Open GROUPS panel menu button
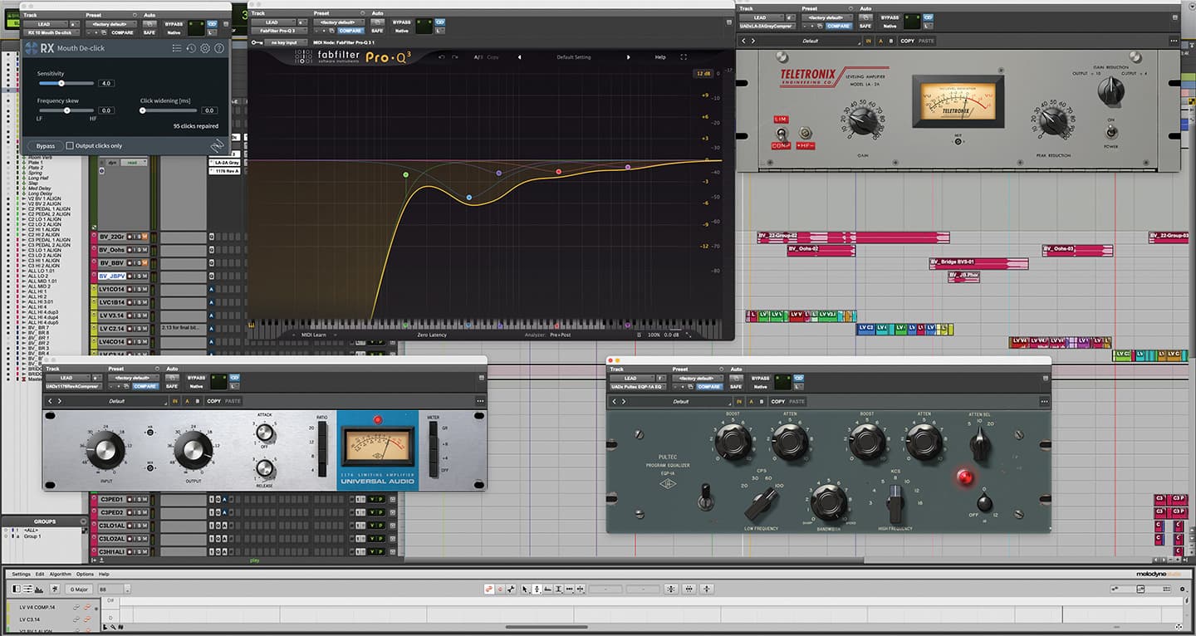Viewport: 1196px width, 636px height. click(82, 521)
